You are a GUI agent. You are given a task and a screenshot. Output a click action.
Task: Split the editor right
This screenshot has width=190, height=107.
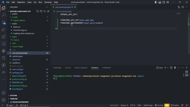[183, 7]
